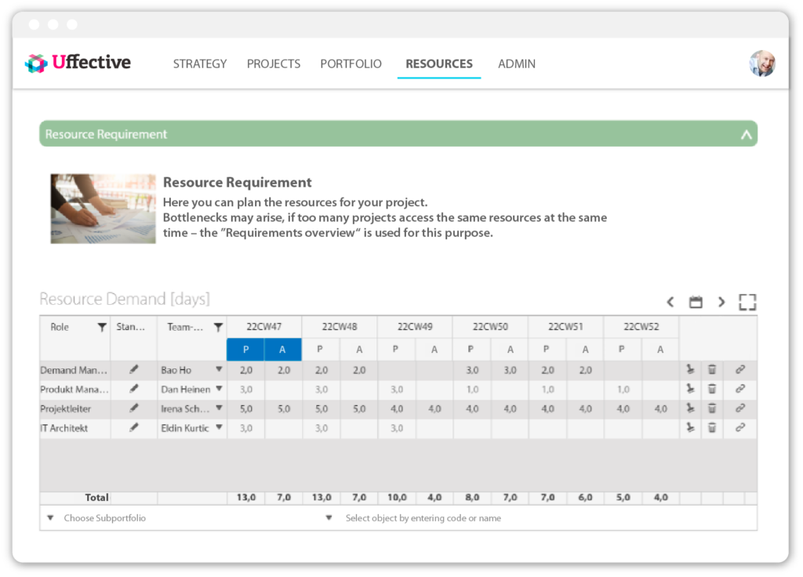Click the 22CW47 week header
Image resolution: width=803 pixels, height=577 pixels.
click(263, 327)
